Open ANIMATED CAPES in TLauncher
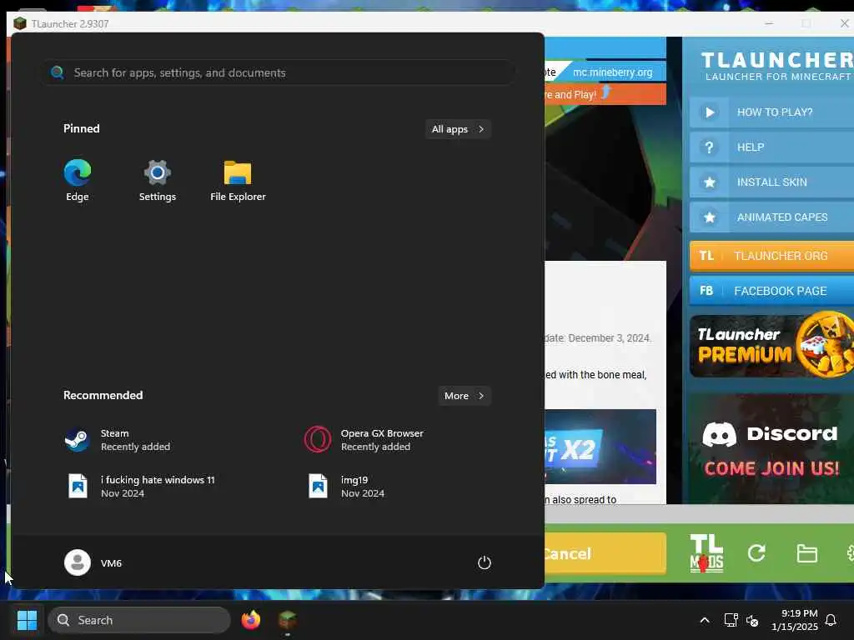The width and height of the screenshot is (854, 640). click(x=771, y=217)
